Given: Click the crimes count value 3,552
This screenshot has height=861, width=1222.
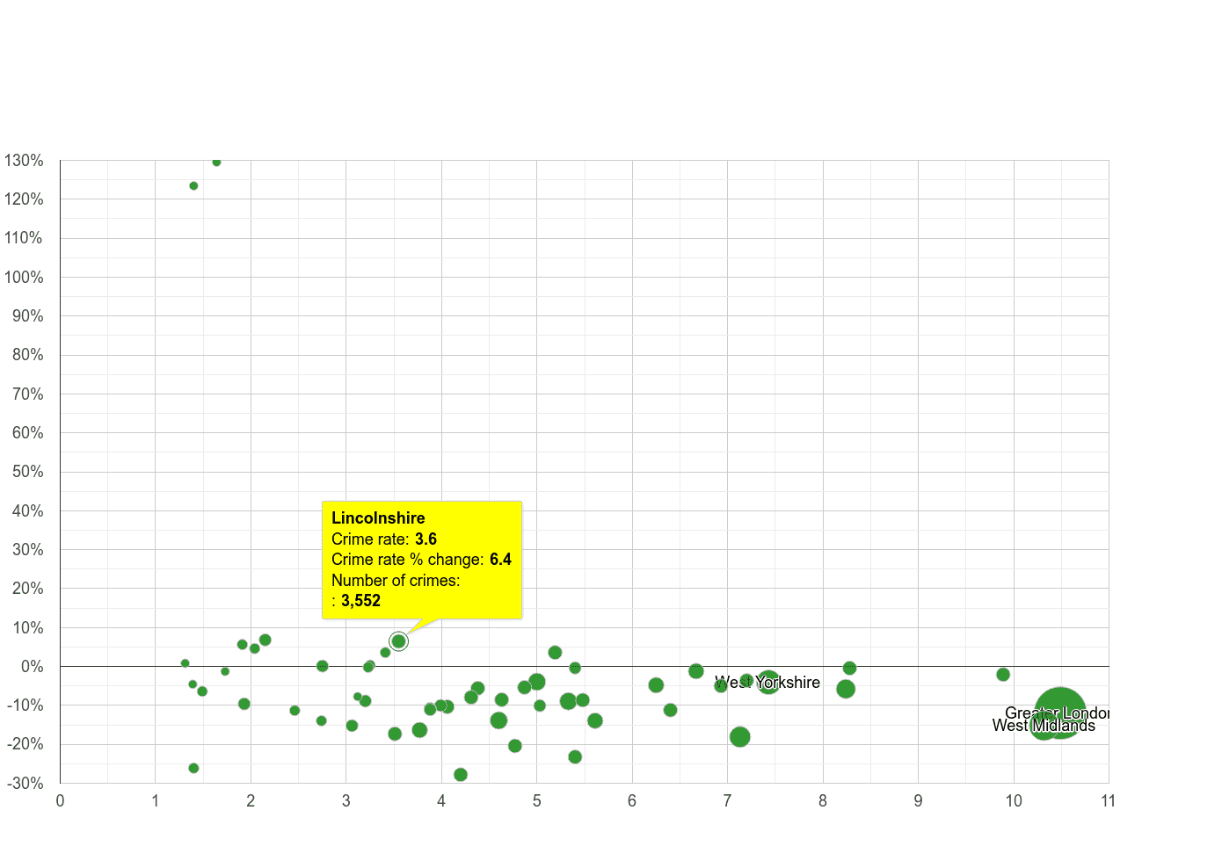Looking at the screenshot, I should tap(360, 601).
